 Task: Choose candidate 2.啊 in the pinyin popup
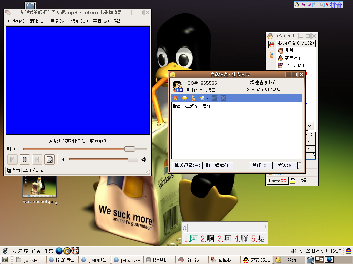pyautogui.click(x=207, y=239)
